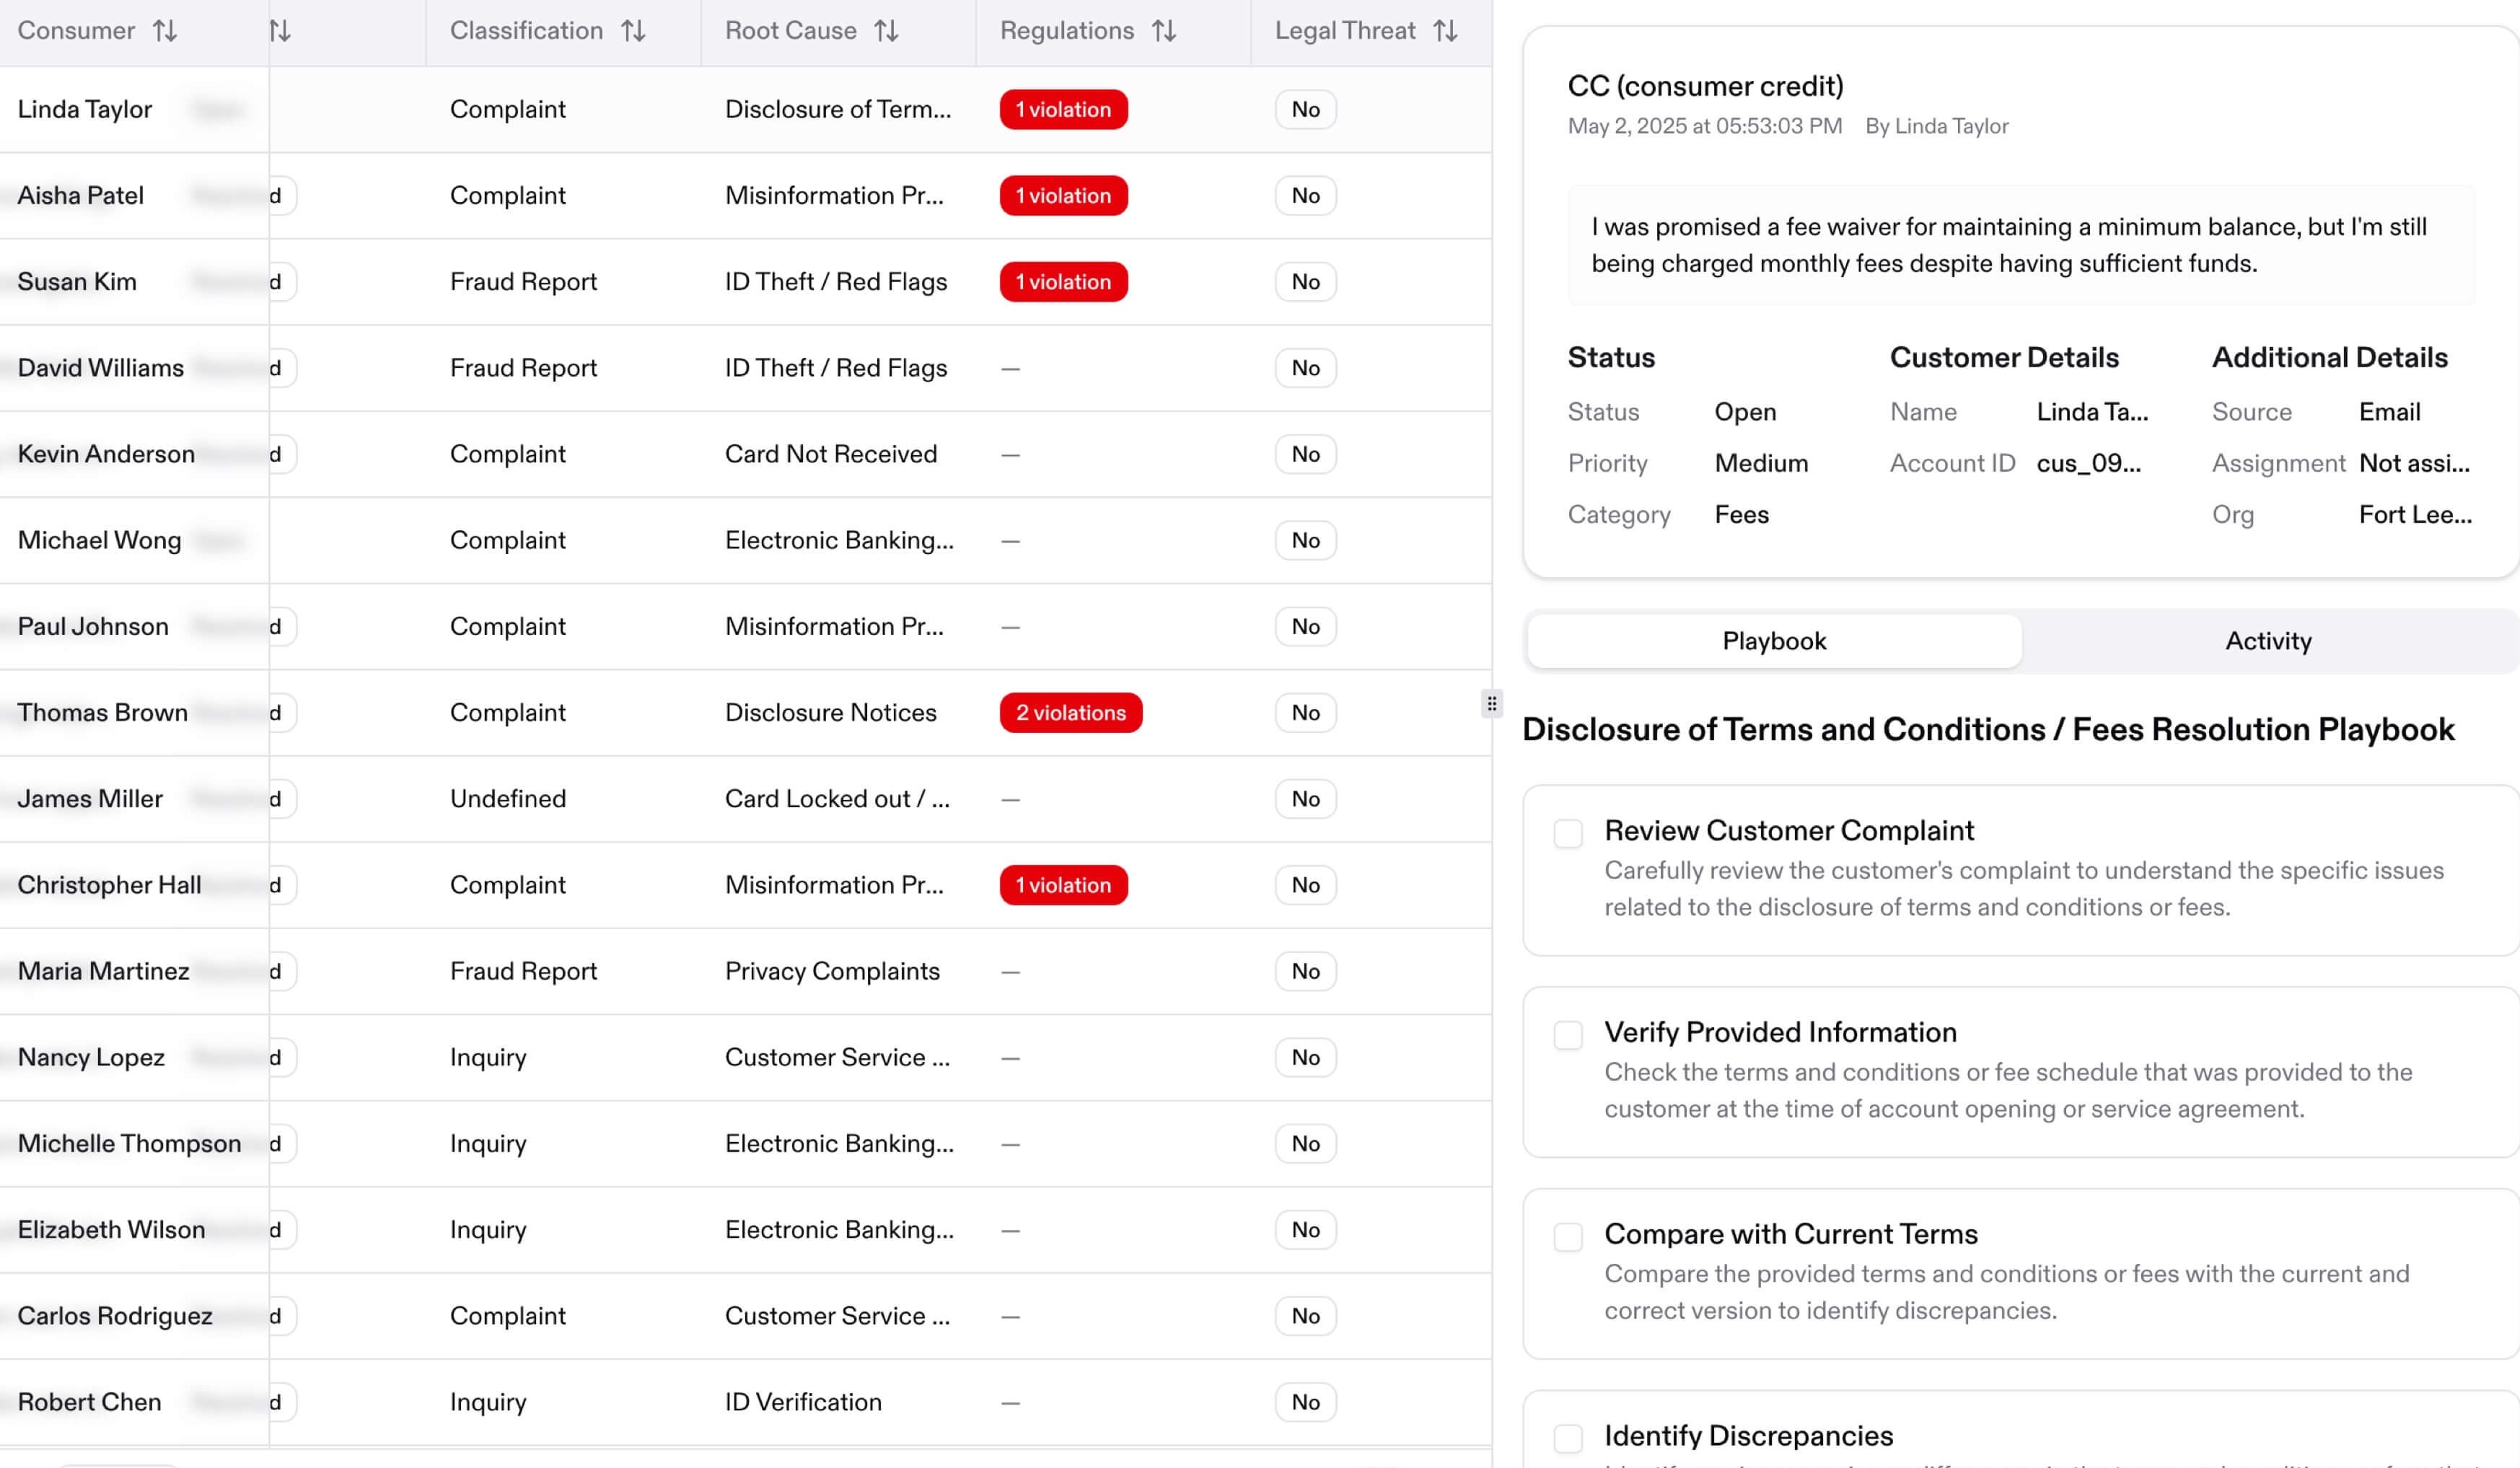Grab the panel divider drag handle
The image size is (2520, 1468).
pyautogui.click(x=1492, y=704)
